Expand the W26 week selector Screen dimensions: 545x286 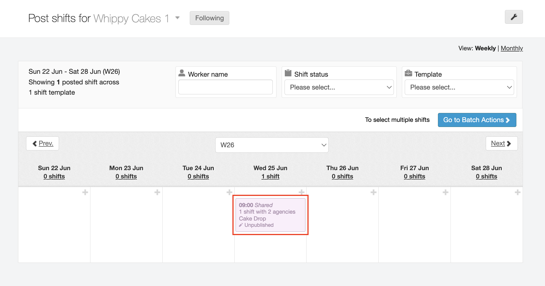[x=272, y=145]
